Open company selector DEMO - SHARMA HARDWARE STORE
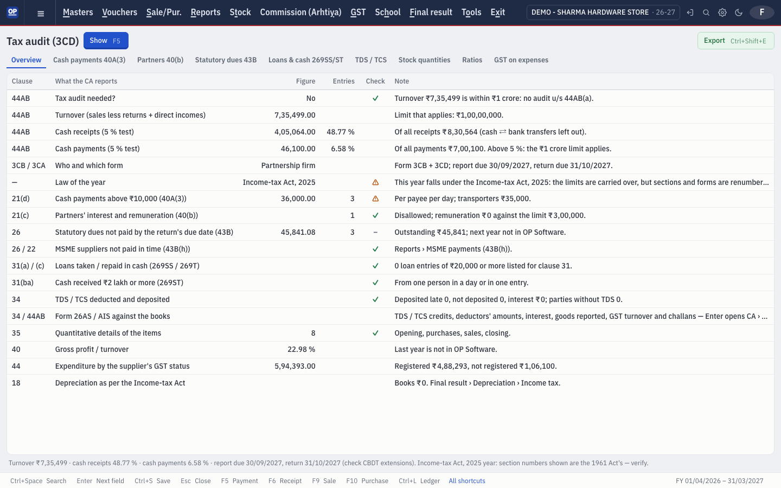This screenshot has height=488, width=781. point(603,12)
